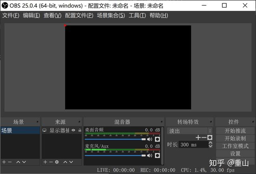
Task: Open the 编辑(E) menu
Action: coord(31,16)
